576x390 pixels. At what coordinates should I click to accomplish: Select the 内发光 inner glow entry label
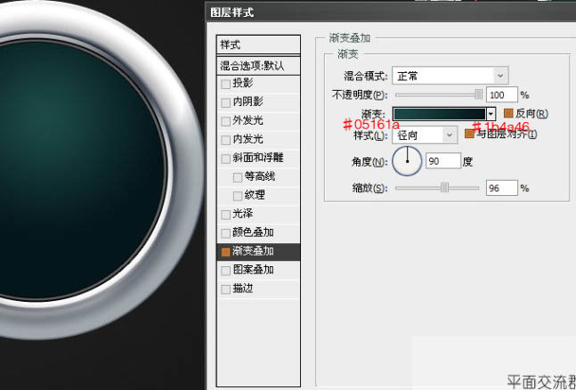click(248, 139)
